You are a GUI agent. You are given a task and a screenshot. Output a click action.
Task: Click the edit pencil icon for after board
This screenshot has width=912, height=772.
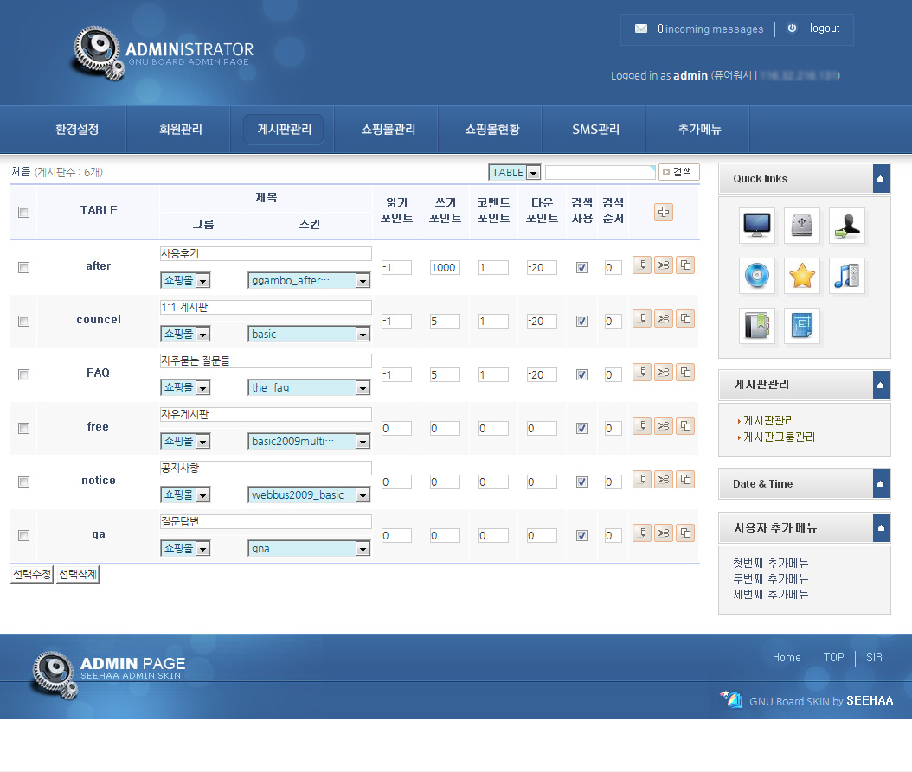click(641, 265)
